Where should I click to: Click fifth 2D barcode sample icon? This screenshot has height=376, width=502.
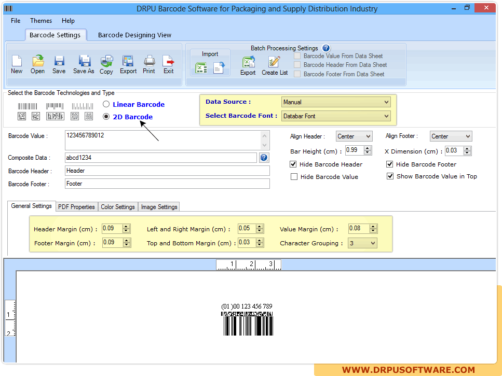click(89, 116)
